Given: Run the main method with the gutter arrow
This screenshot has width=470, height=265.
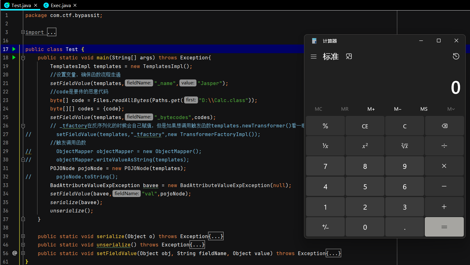Looking at the screenshot, I should [14, 58].
